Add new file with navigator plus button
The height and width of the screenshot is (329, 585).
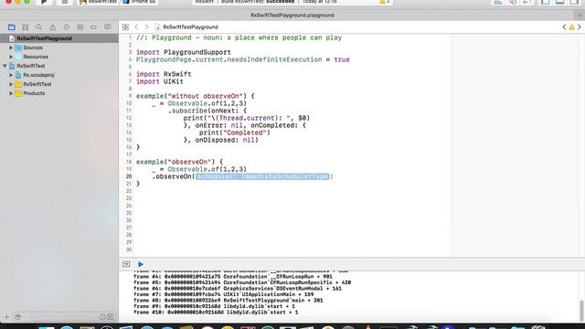[6, 317]
